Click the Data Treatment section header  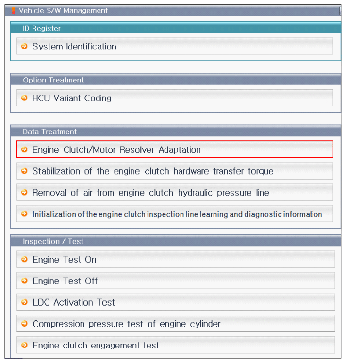pyautogui.click(x=176, y=131)
